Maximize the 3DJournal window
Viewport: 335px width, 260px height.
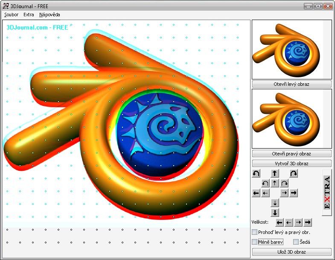(x=318, y=6)
